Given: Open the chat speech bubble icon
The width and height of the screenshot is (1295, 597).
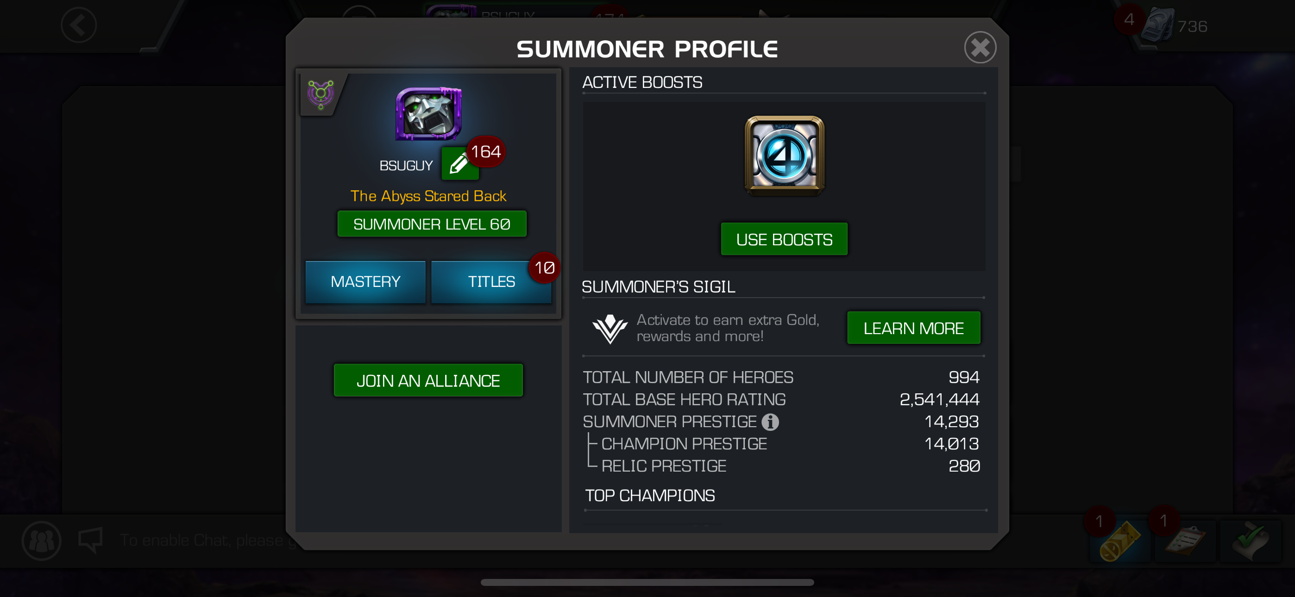Looking at the screenshot, I should (91, 540).
